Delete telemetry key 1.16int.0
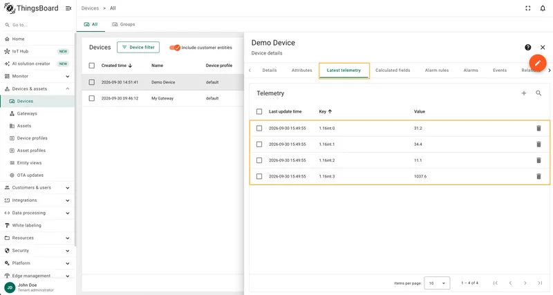The width and height of the screenshot is (553, 295). click(538, 129)
